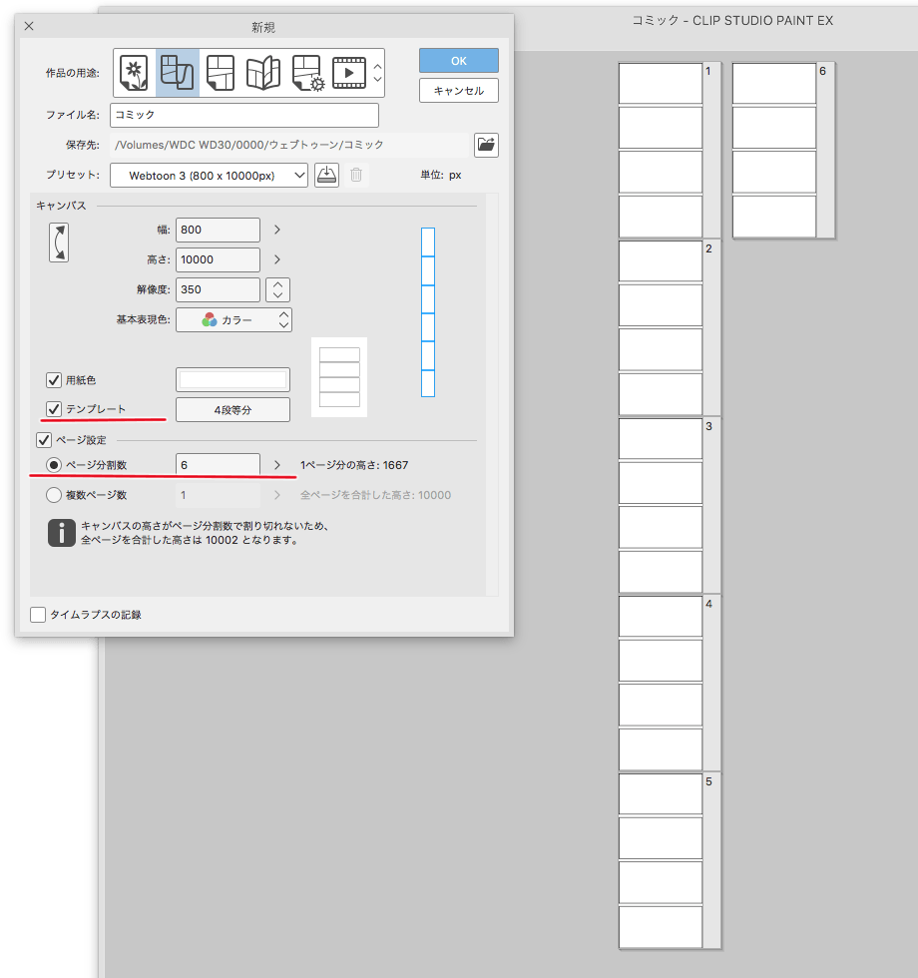
Task: Switch to the Webtoon project type icon
Action: [x=177, y=72]
